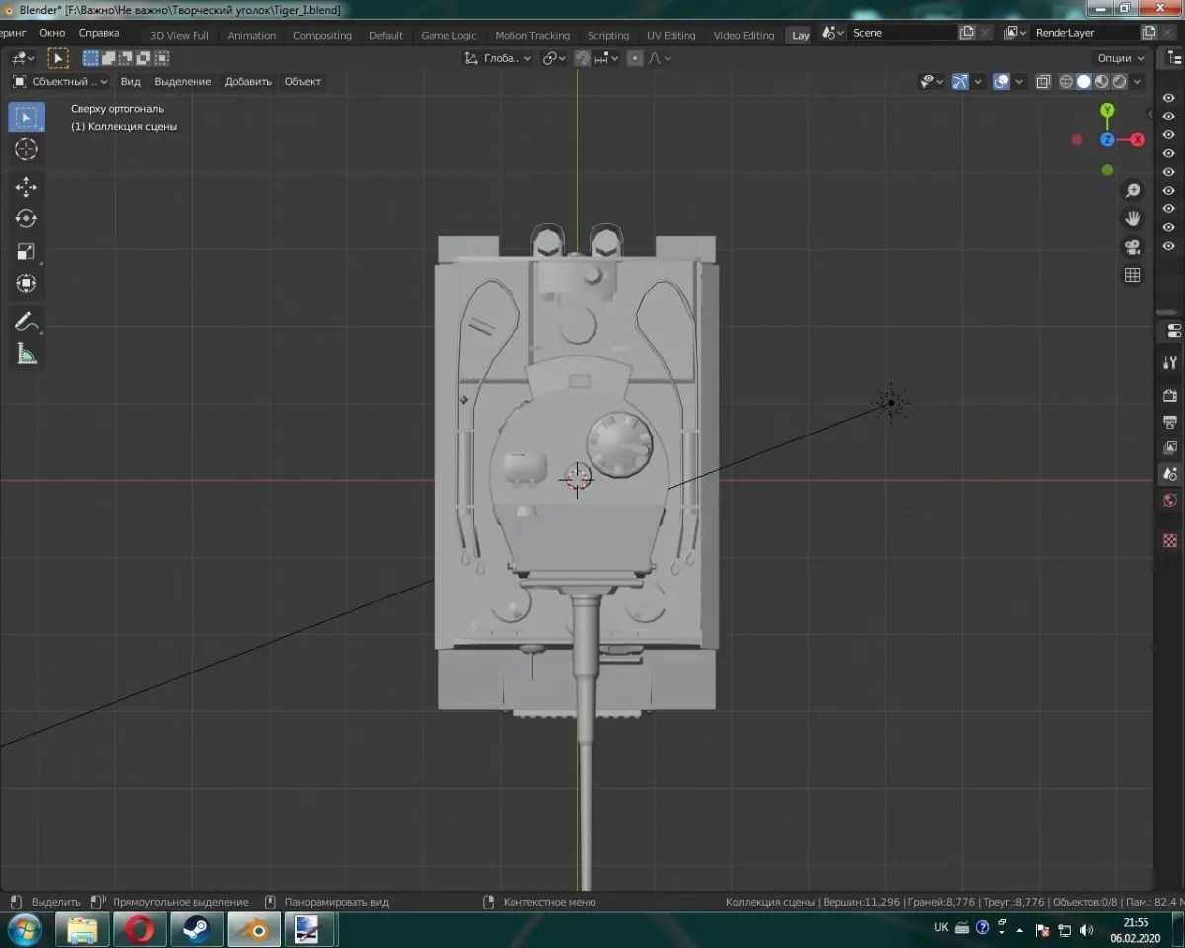The height and width of the screenshot is (948, 1185).
Task: Click the pan view hand icon
Action: [1133, 218]
